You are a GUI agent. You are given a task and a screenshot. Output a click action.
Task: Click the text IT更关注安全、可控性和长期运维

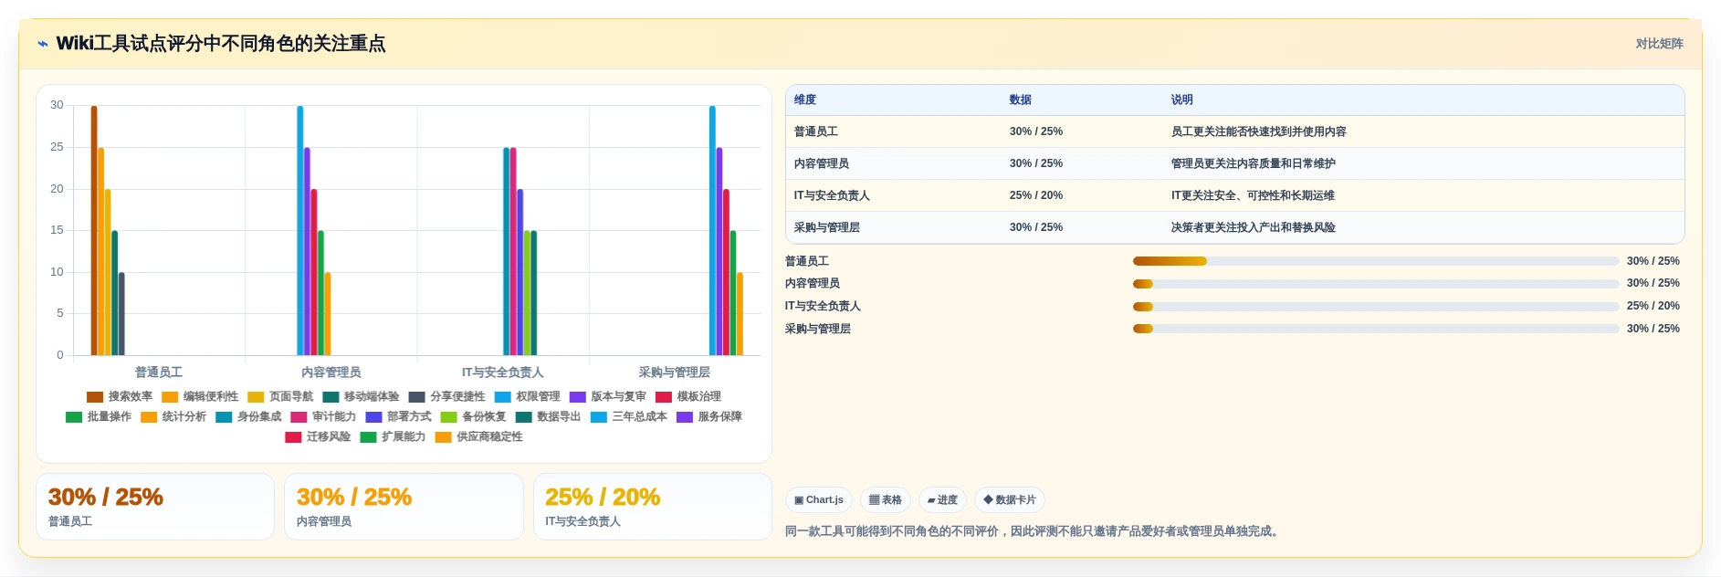click(1253, 196)
